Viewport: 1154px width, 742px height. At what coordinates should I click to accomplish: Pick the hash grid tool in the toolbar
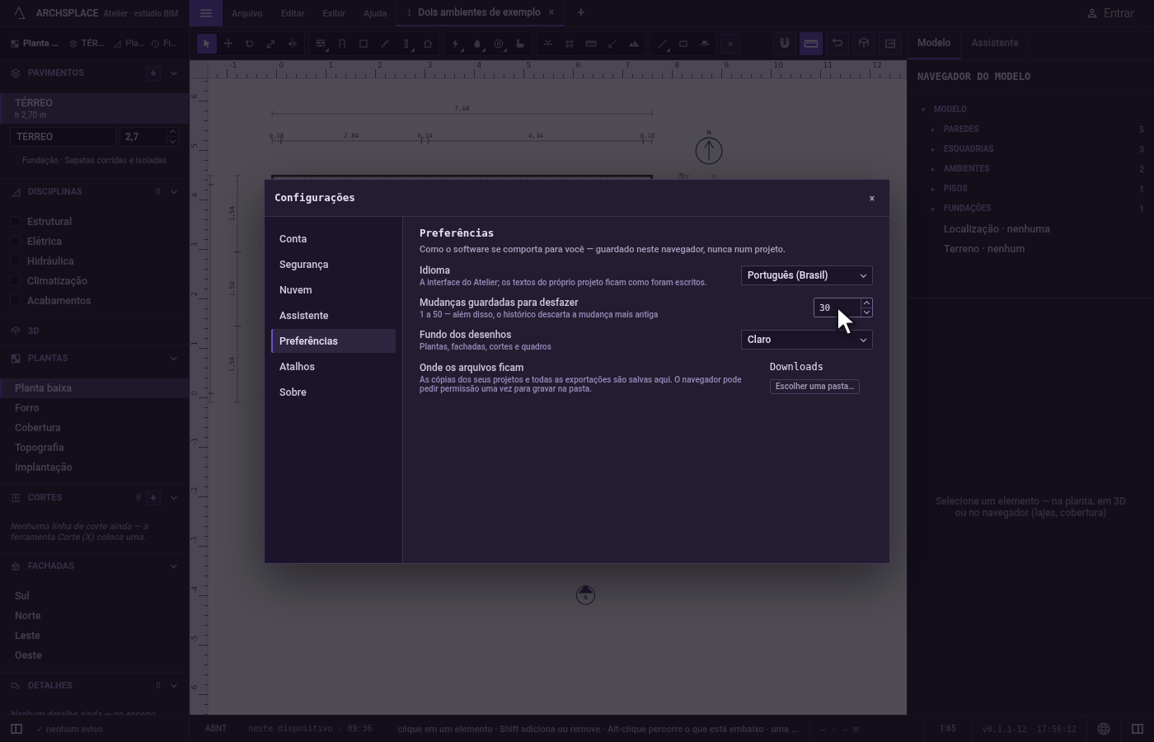pos(570,44)
